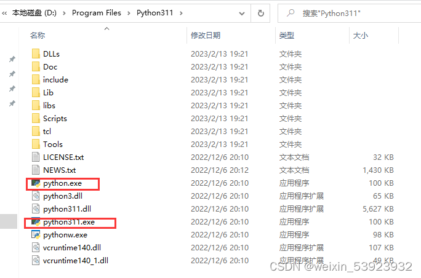Click the python3.dll file icon
Screen dimensions: 421x278
point(36,196)
